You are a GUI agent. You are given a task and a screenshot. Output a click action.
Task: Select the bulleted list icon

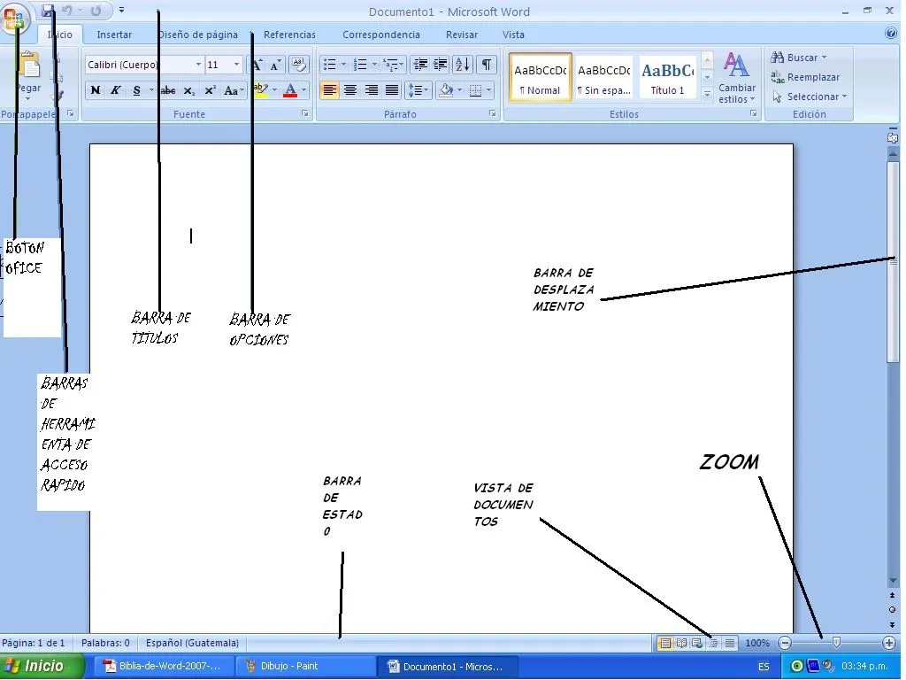(x=330, y=64)
